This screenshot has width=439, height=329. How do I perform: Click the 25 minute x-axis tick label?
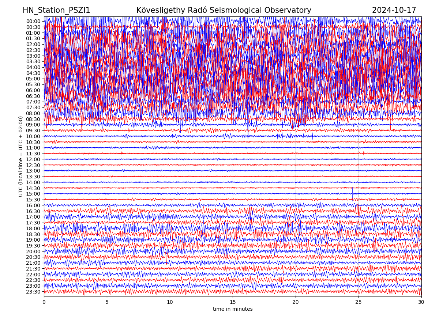359,302
